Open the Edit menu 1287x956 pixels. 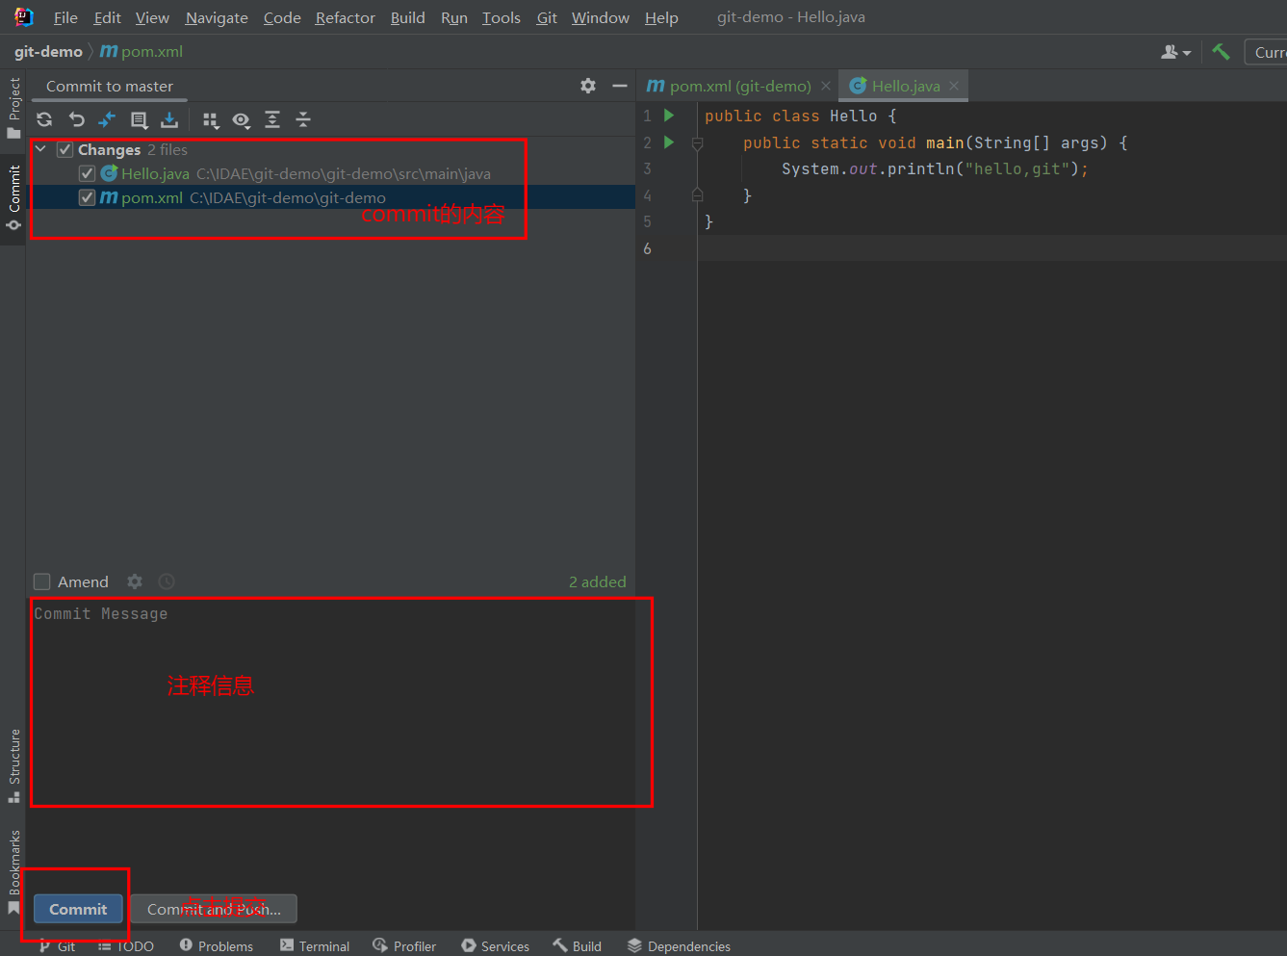click(x=107, y=17)
